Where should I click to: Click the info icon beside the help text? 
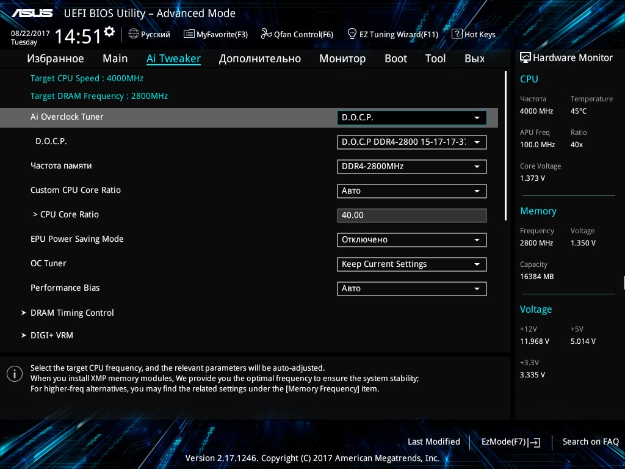[x=15, y=374]
